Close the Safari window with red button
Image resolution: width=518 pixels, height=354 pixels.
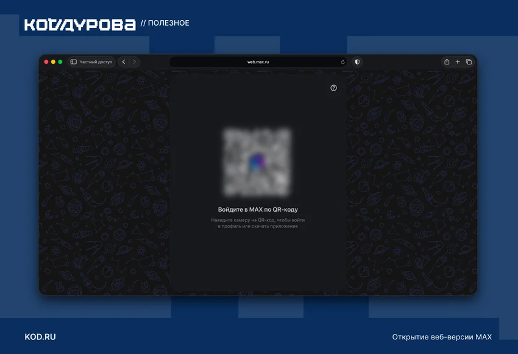pos(46,62)
